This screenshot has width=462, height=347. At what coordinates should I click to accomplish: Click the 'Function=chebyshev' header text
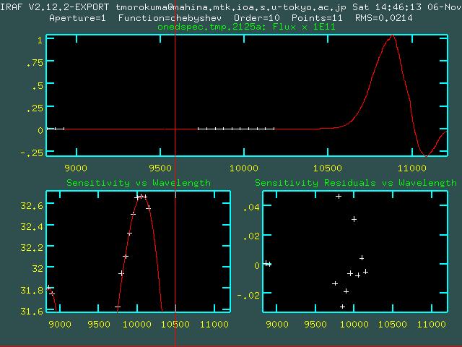(x=170, y=18)
